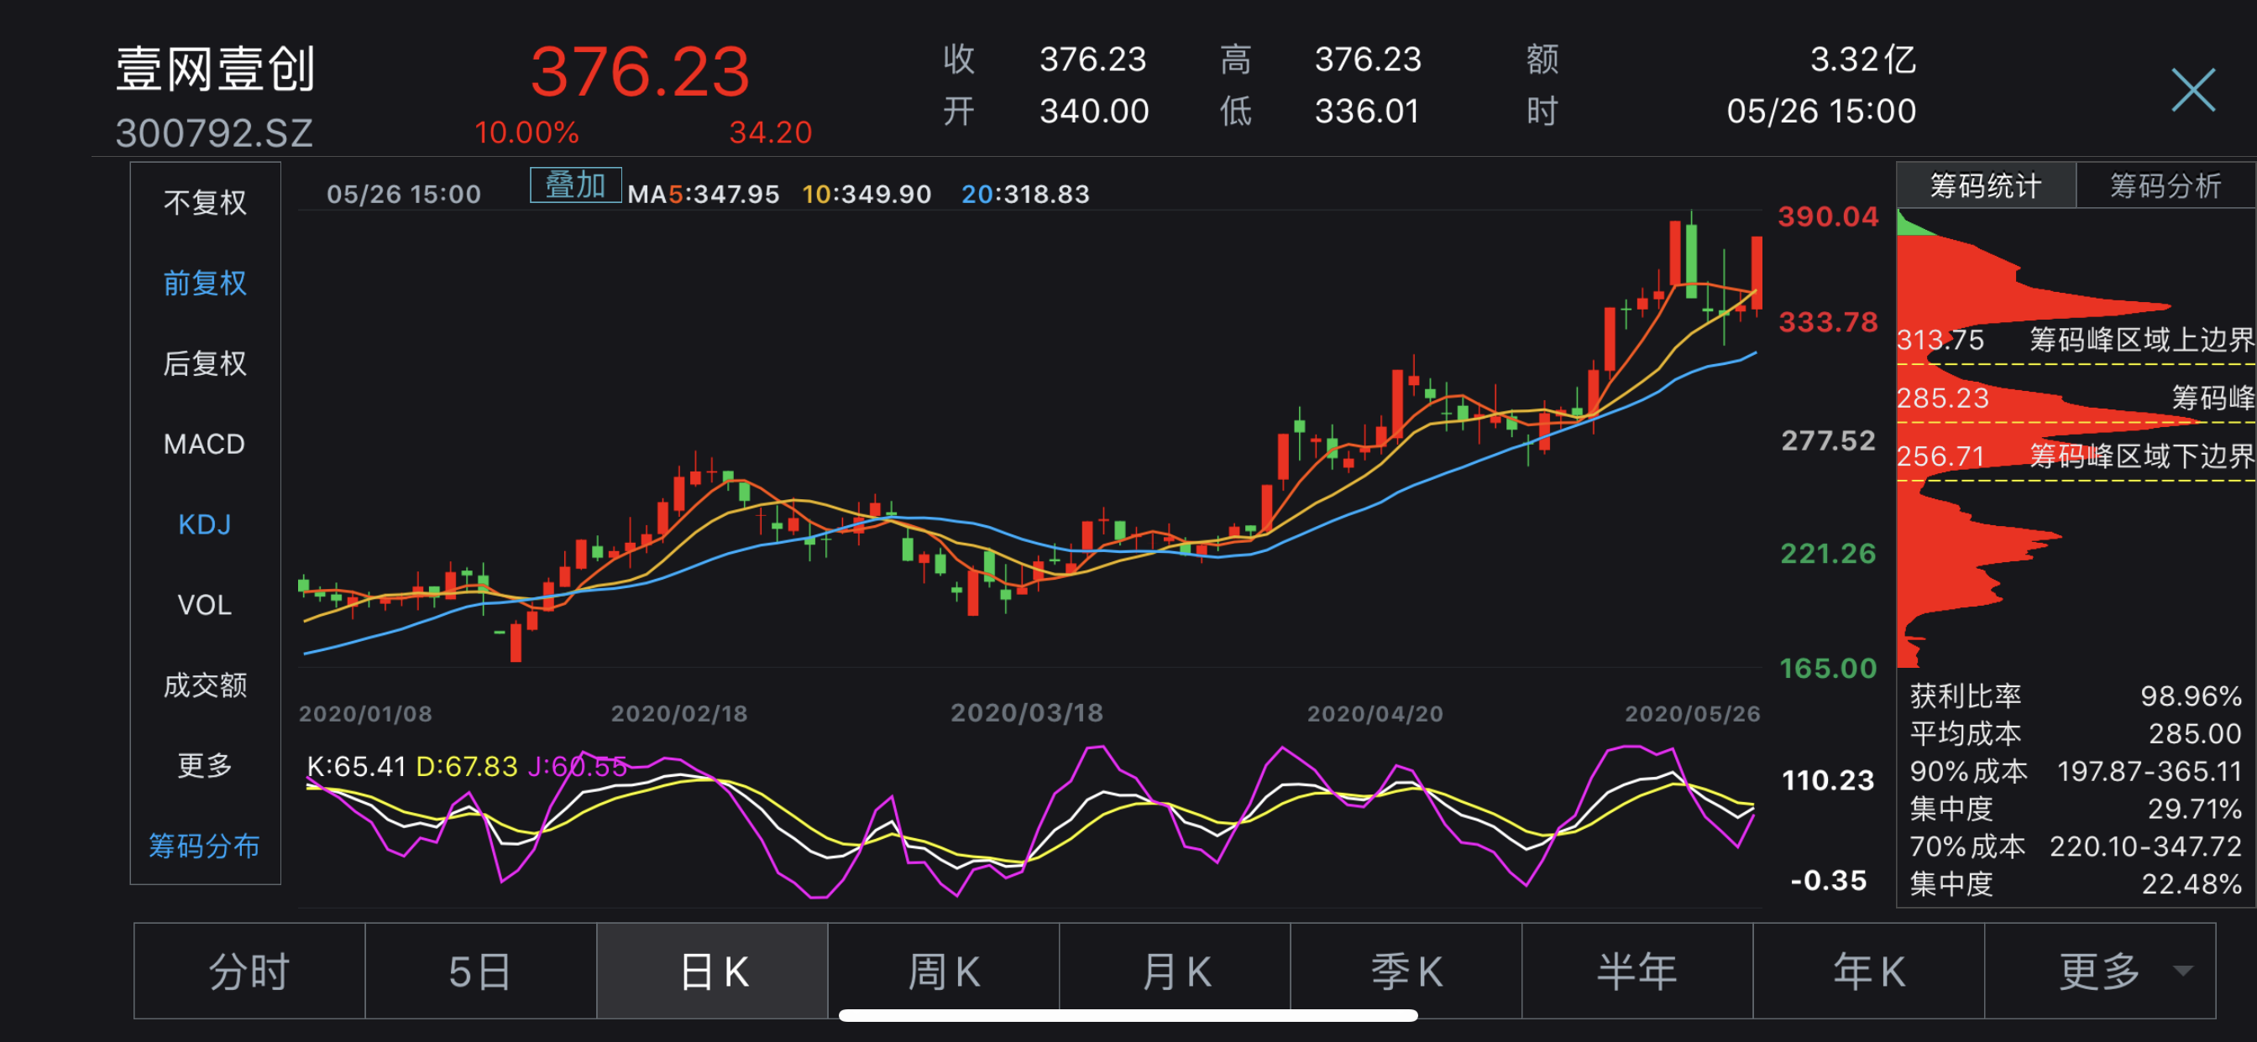This screenshot has height=1042, width=2257.
Task: Click the large price 376.23
Action: pos(640,72)
